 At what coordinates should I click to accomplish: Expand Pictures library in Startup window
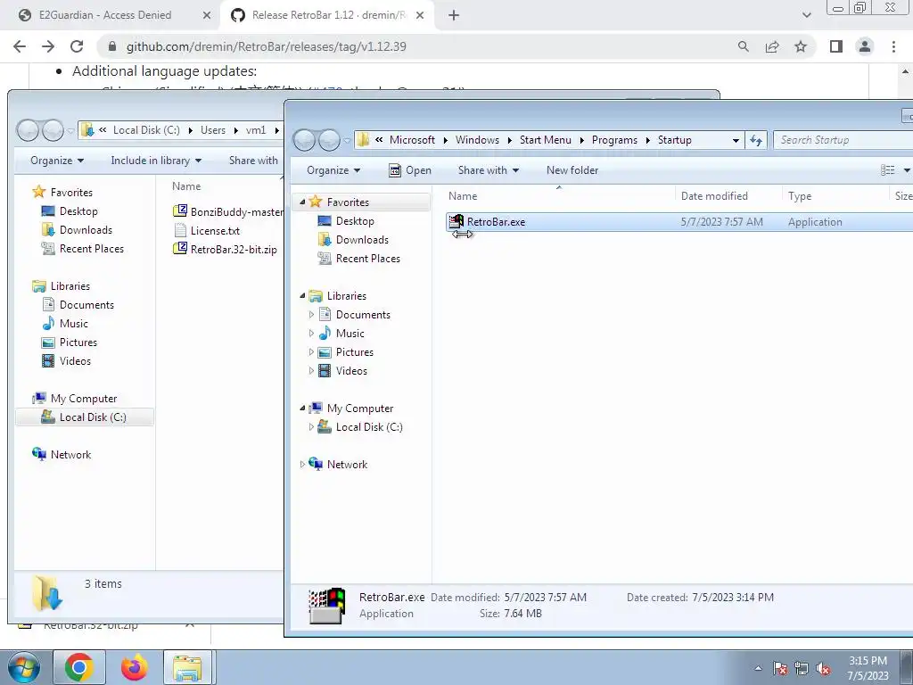[311, 351]
